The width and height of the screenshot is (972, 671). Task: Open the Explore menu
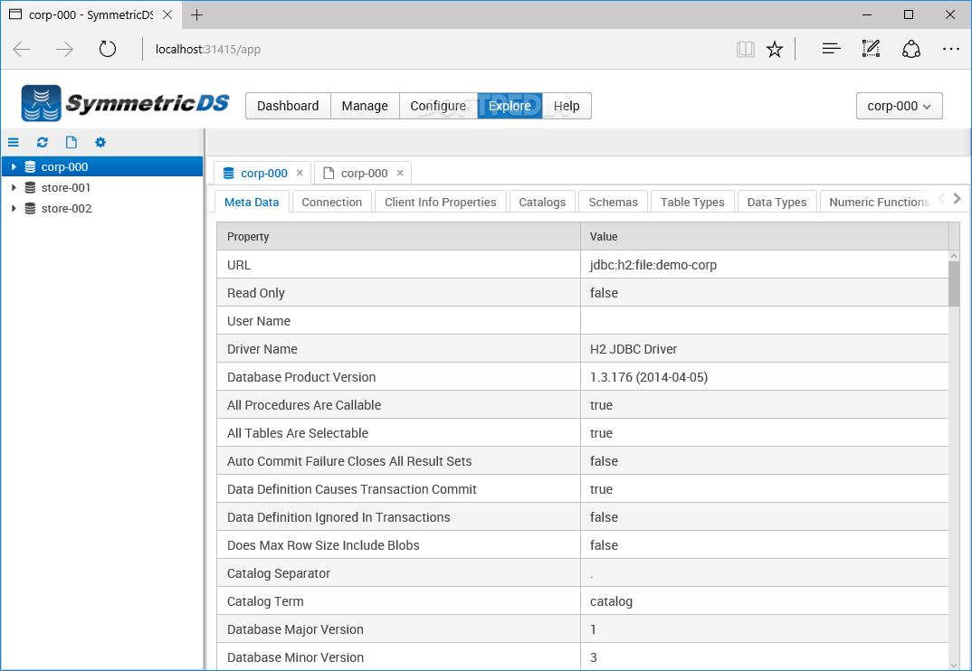[x=510, y=106]
